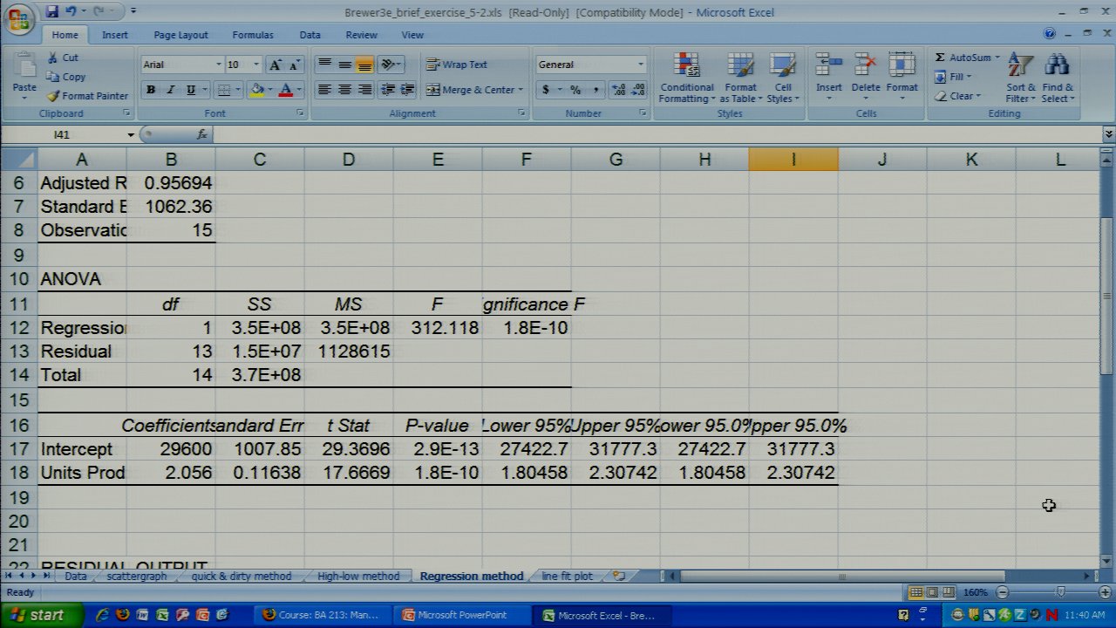The width and height of the screenshot is (1116, 628).
Task: Open the Formulas ribbon tab
Action: pyautogui.click(x=253, y=35)
